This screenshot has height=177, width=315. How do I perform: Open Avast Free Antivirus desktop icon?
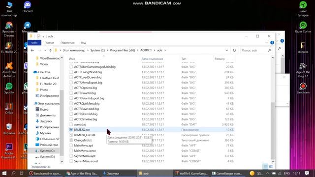coord(9,70)
